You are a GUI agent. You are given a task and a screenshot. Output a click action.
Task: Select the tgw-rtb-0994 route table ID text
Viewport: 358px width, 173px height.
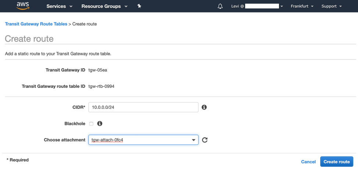(x=101, y=86)
